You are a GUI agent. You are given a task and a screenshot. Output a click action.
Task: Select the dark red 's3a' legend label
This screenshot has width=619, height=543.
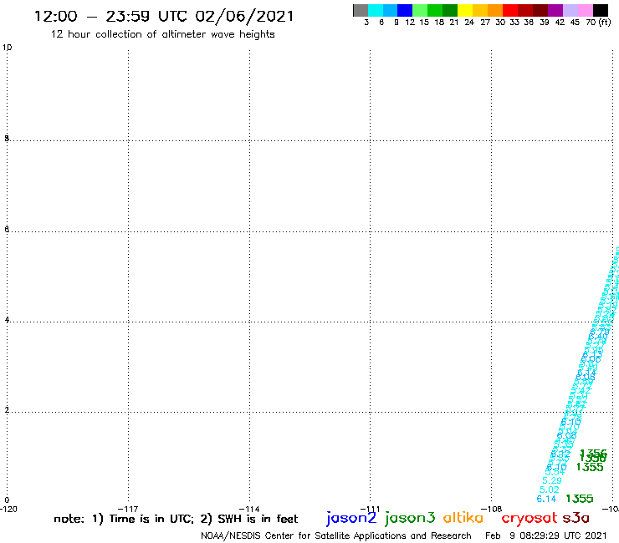click(576, 518)
